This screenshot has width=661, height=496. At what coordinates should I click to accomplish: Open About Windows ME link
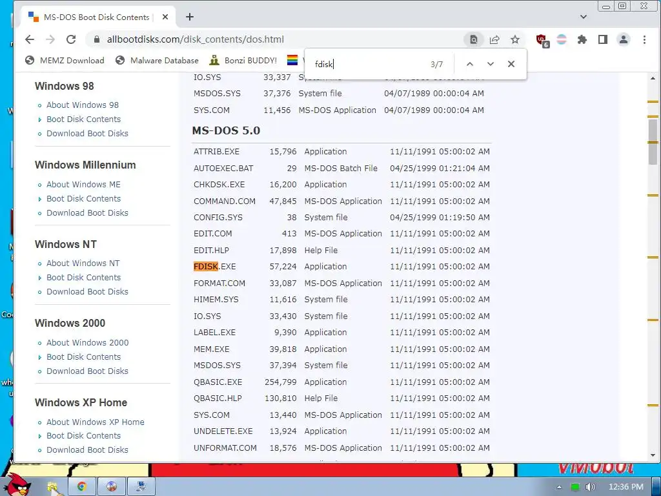(x=83, y=184)
